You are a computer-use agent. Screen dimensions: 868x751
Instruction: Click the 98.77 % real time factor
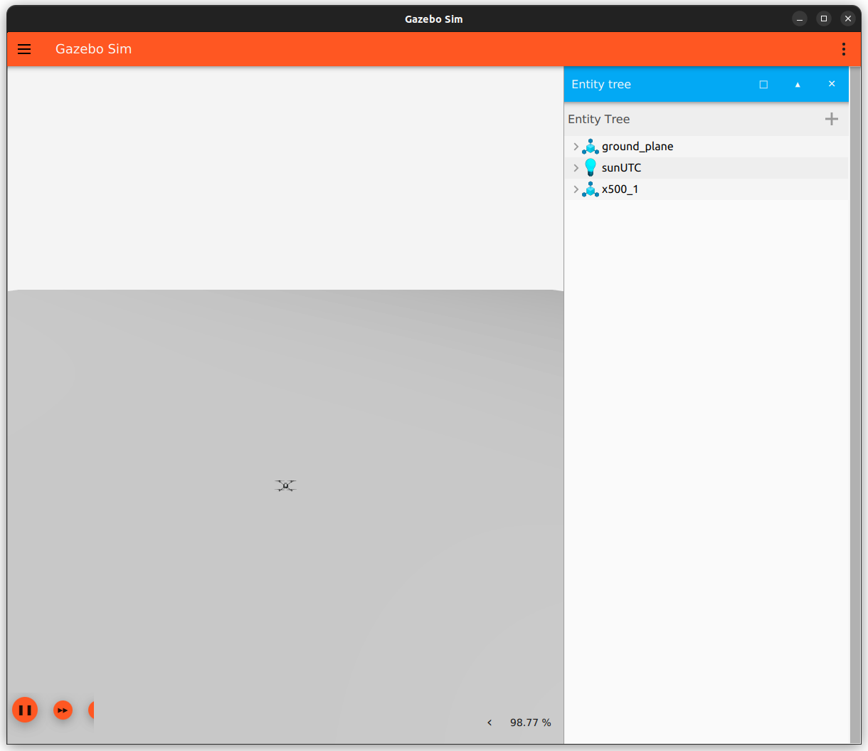(x=531, y=723)
